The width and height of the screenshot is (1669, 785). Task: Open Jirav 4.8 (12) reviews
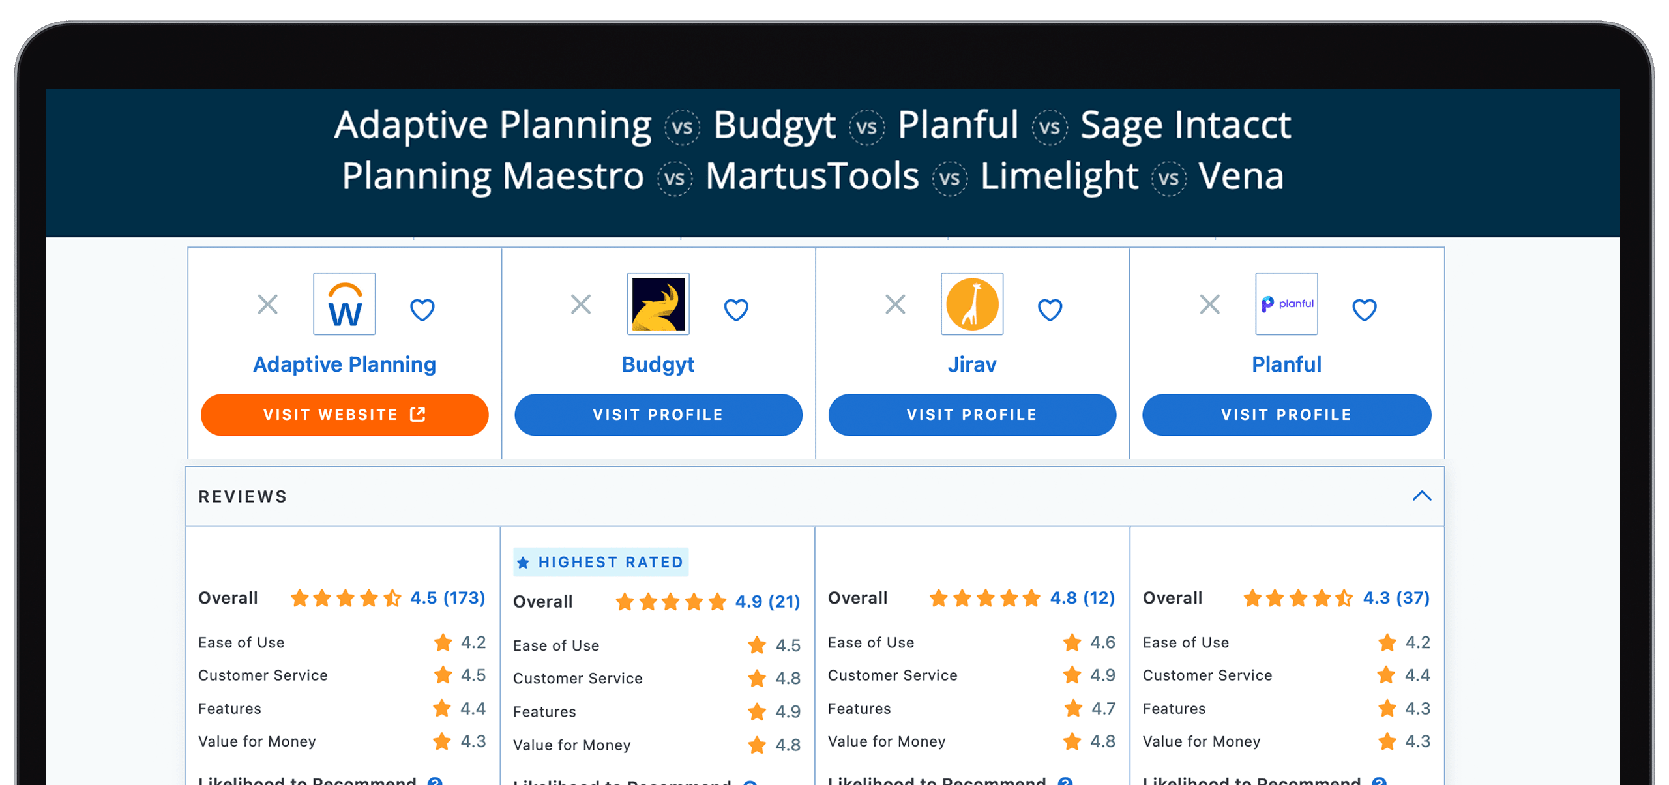(x=1082, y=598)
